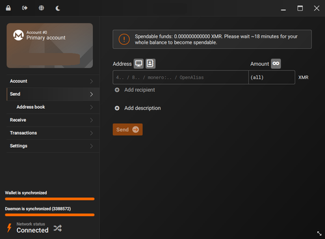Click the monitor icon button next to Address
Viewport: 325px width, 239px height.
point(138,64)
